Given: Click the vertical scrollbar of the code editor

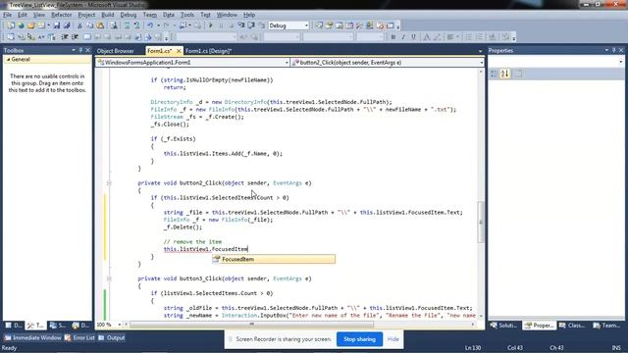Looking at the screenshot, I should 481,222.
